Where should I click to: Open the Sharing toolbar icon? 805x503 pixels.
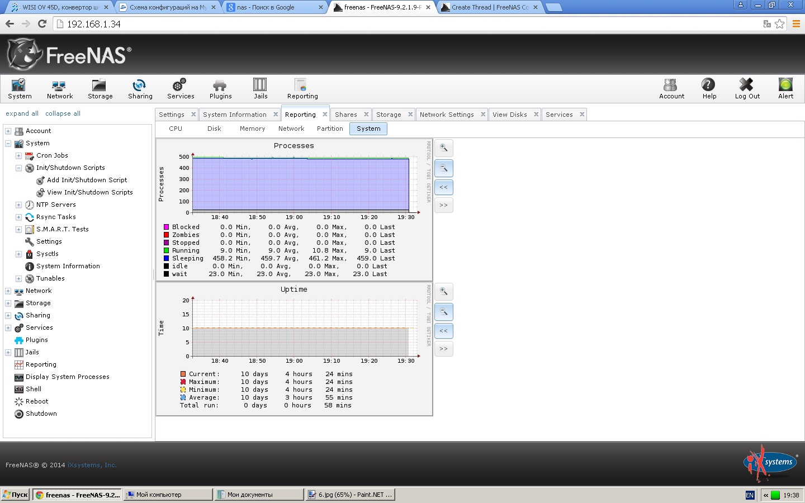click(140, 88)
